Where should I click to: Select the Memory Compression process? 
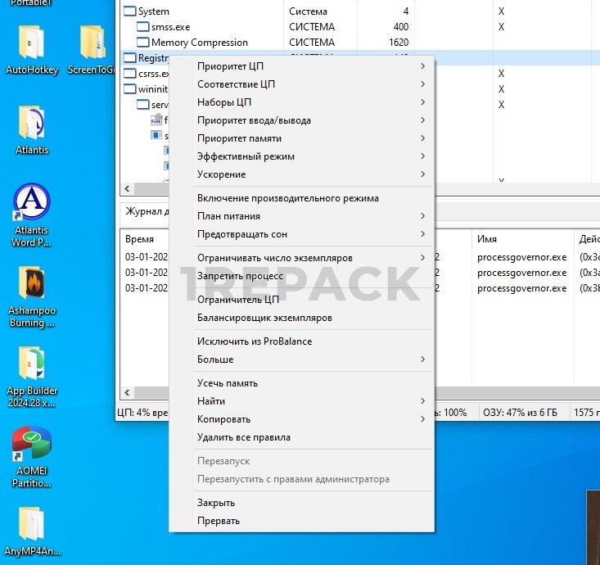(199, 43)
